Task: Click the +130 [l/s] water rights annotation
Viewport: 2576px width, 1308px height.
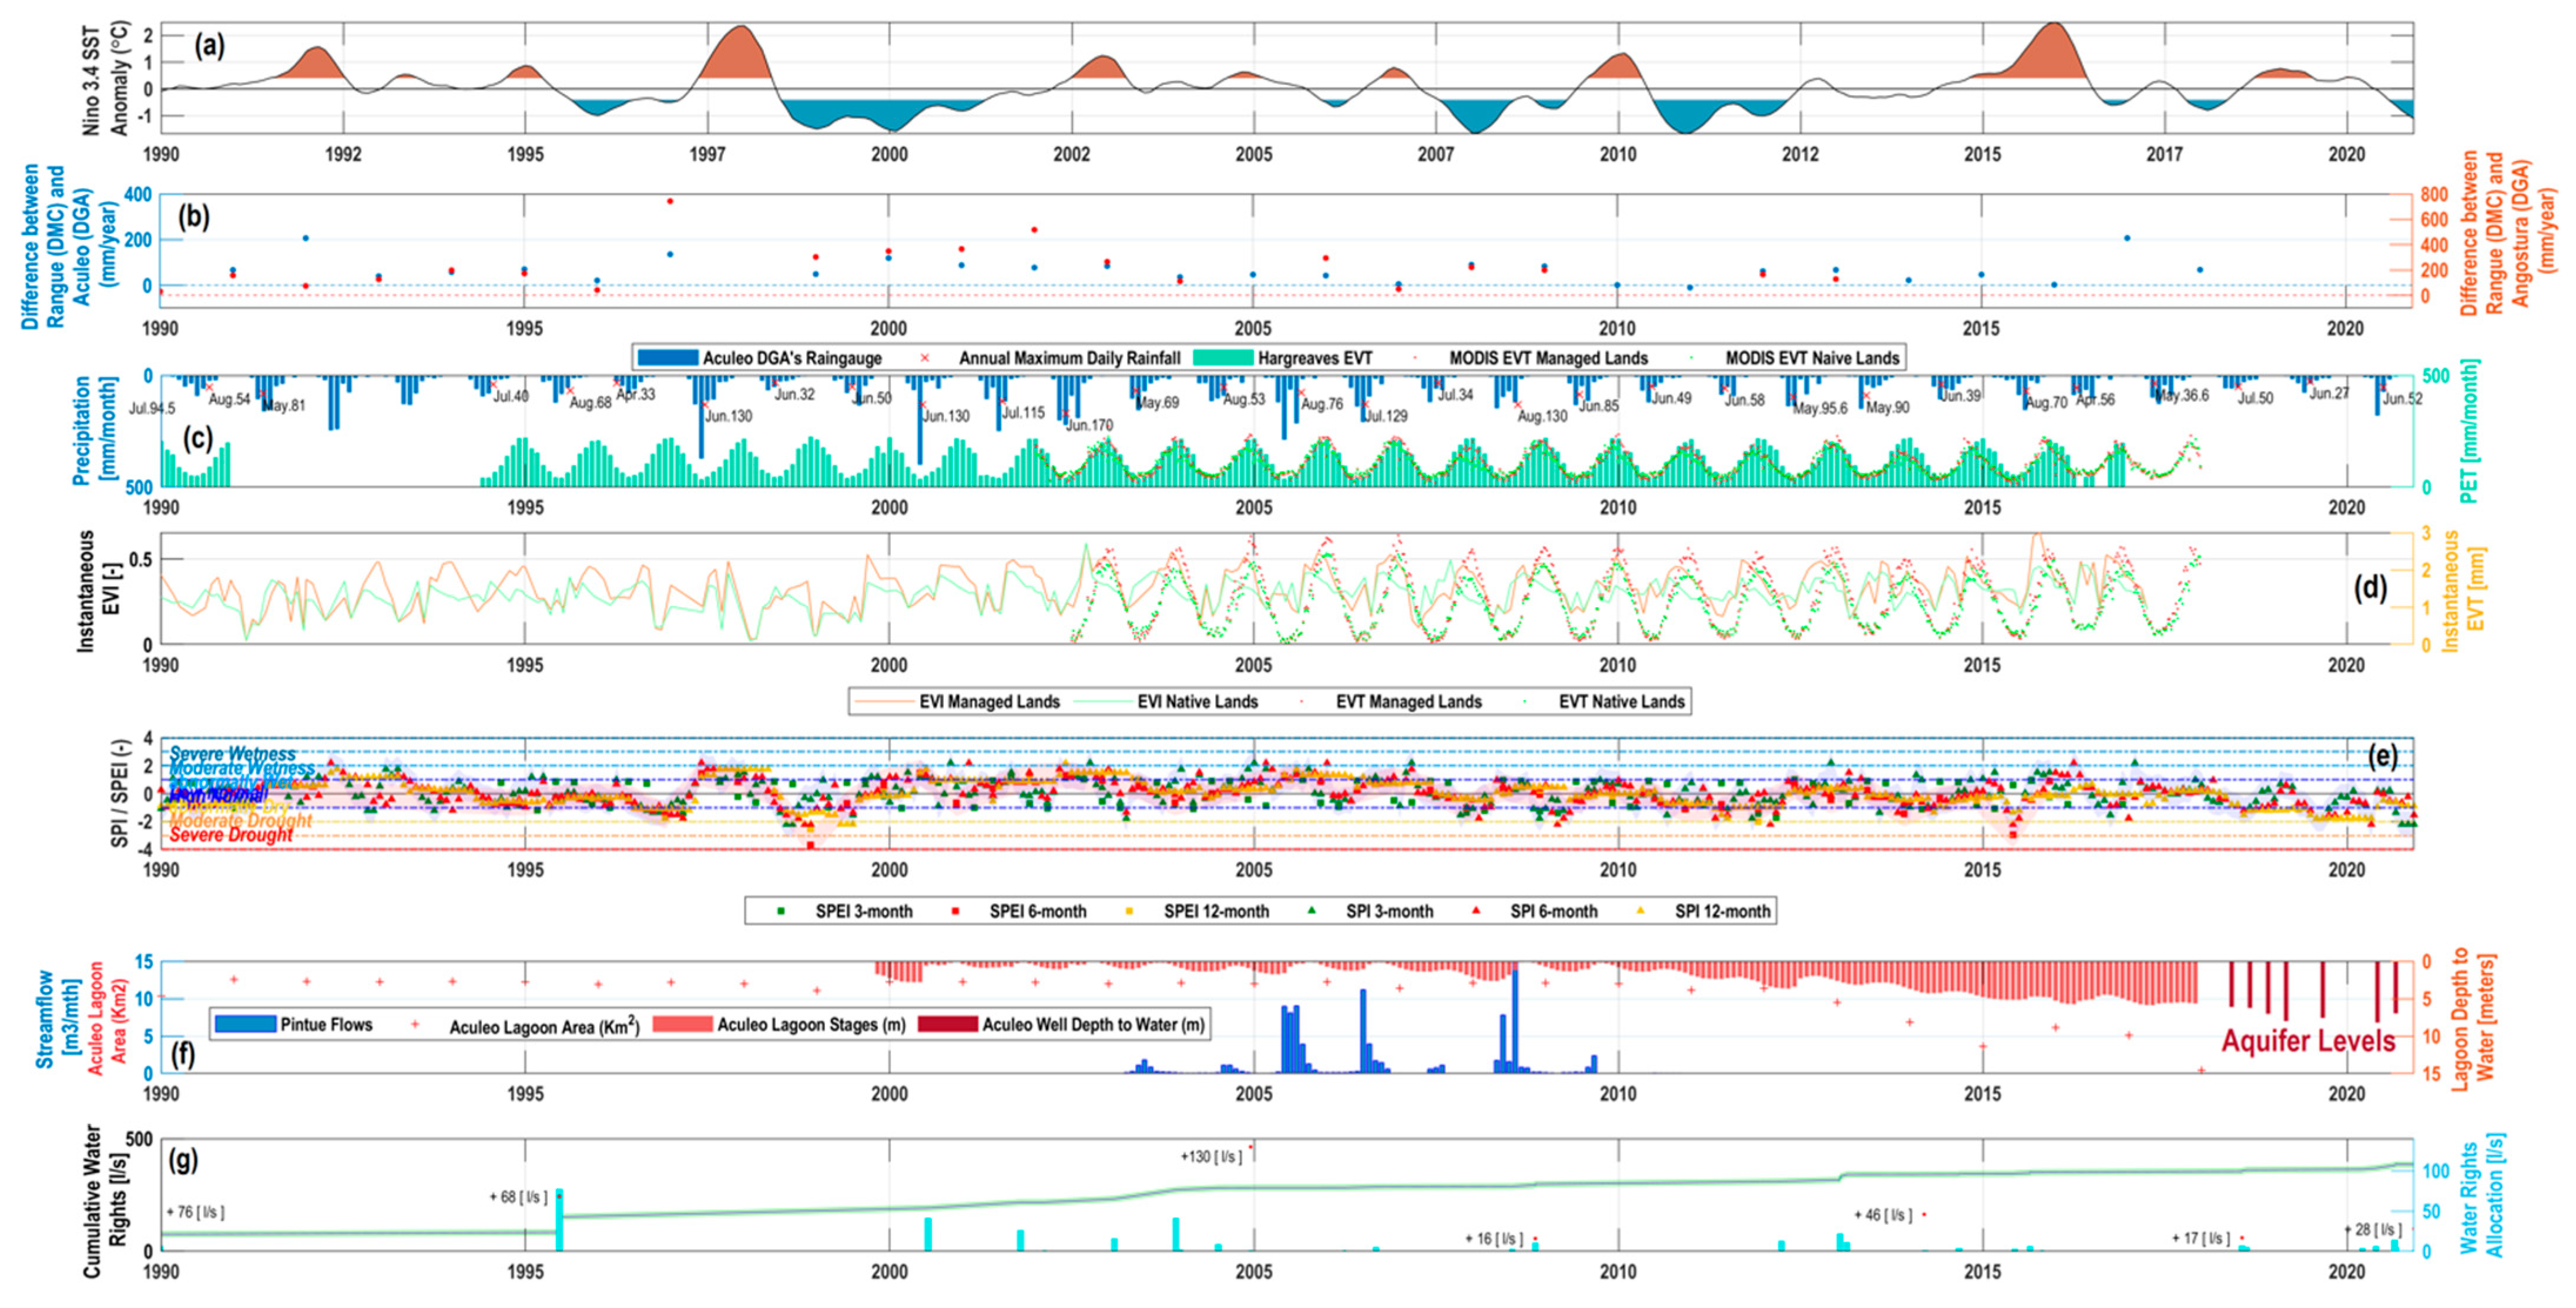Action: click(x=1211, y=1157)
